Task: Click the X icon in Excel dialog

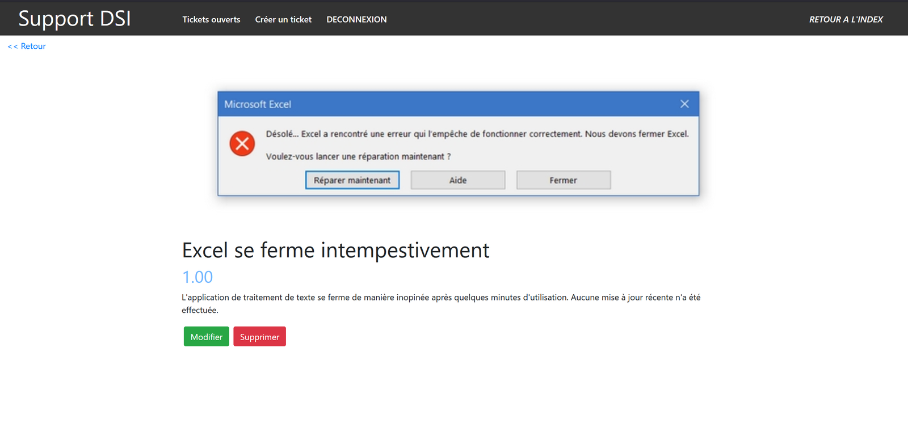Action: (684, 104)
